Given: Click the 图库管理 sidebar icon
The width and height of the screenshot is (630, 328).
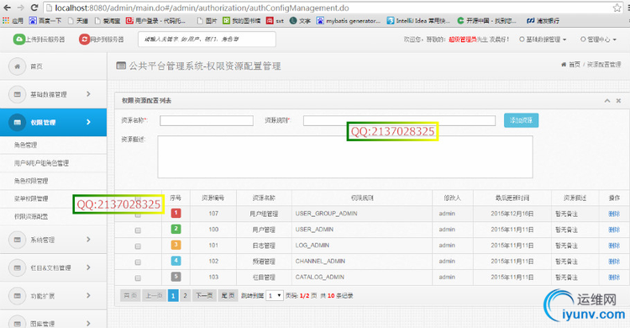Looking at the screenshot, I should coord(17,323).
